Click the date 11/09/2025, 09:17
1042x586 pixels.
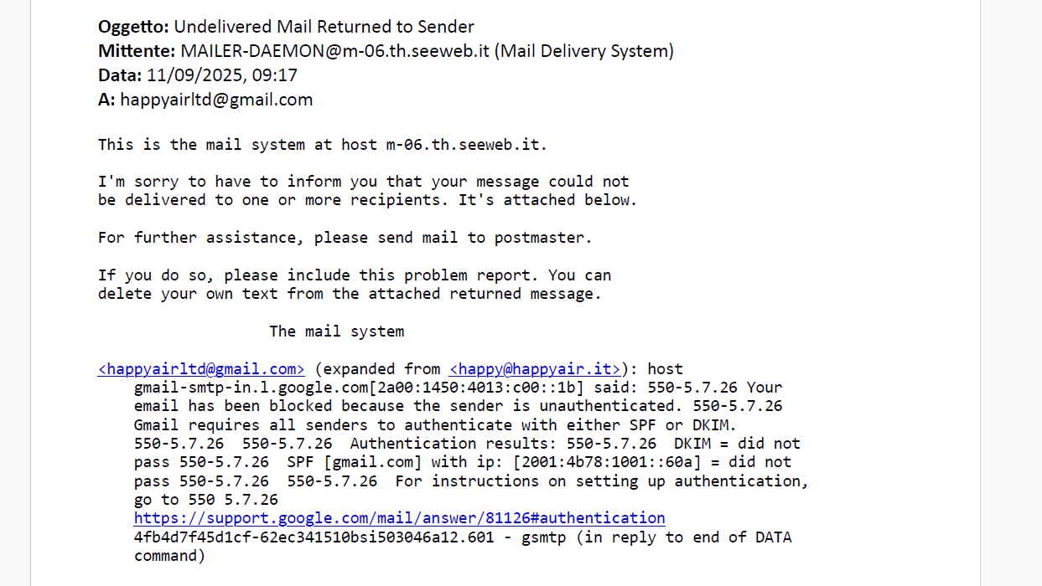pyautogui.click(x=222, y=75)
